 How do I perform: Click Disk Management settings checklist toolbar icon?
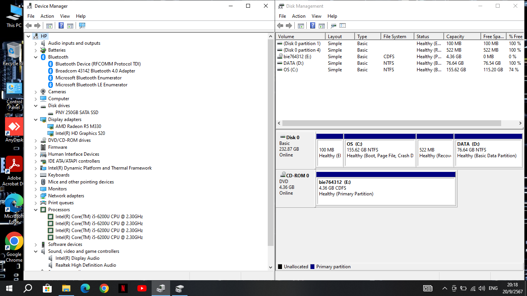tap(343, 26)
